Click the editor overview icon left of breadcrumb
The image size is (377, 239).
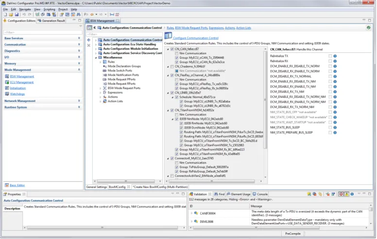(89, 28)
